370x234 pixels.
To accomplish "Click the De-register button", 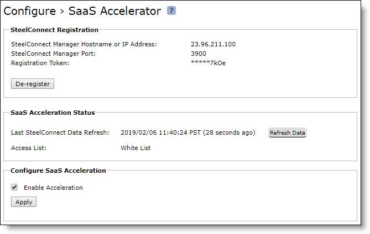I will coord(33,84).
